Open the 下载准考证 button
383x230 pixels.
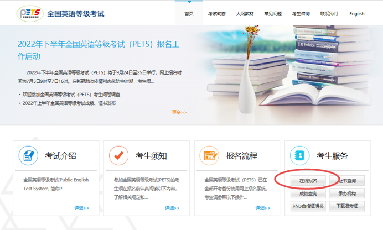[x=347, y=206]
